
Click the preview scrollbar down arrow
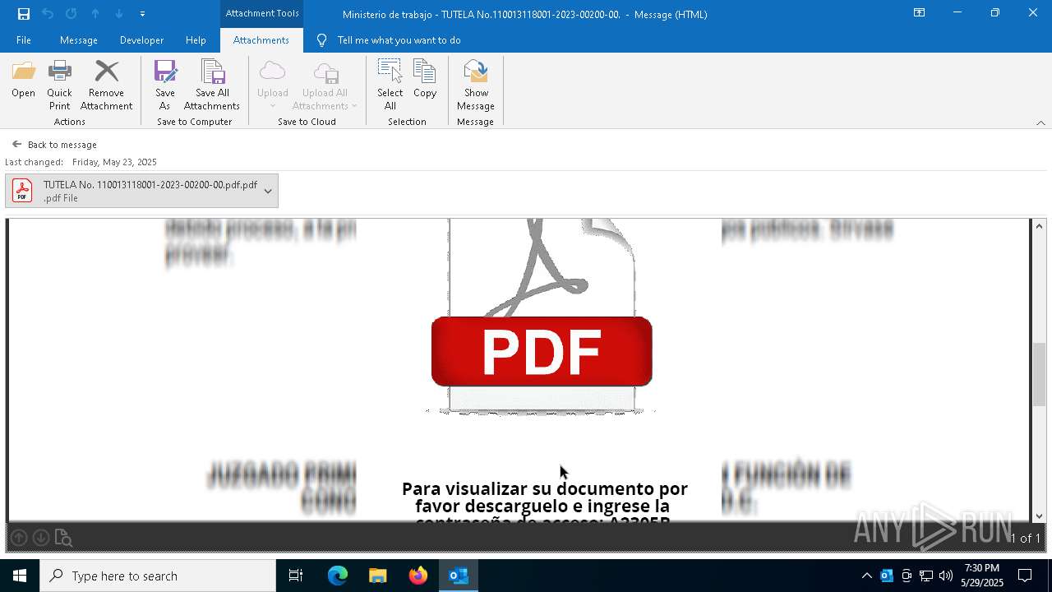pos(1039,516)
